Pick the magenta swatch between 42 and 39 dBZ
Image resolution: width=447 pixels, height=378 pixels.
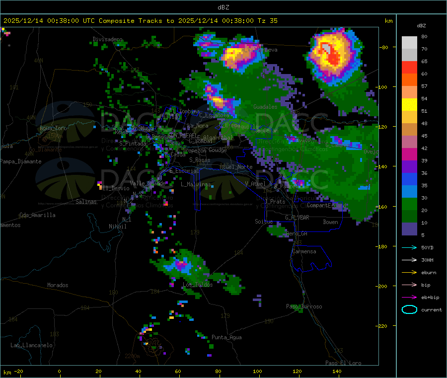[x=409, y=154]
